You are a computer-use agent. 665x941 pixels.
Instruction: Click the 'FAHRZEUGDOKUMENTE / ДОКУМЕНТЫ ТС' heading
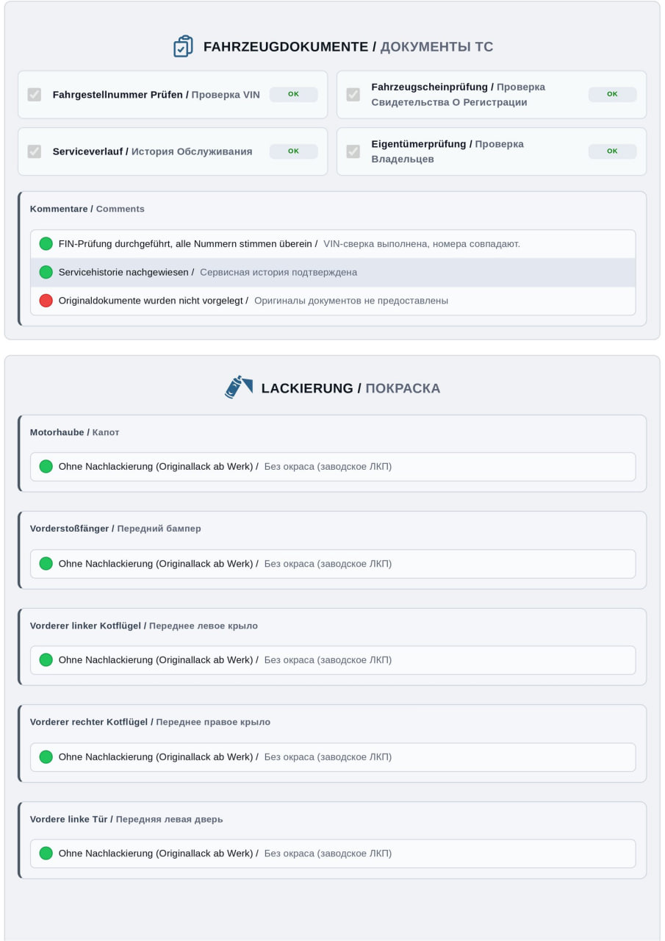(348, 47)
